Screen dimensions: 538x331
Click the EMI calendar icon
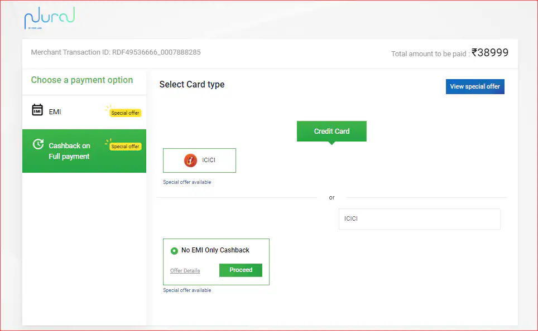click(37, 110)
